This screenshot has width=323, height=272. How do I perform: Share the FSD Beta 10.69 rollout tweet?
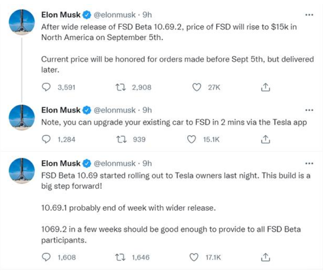266,257
